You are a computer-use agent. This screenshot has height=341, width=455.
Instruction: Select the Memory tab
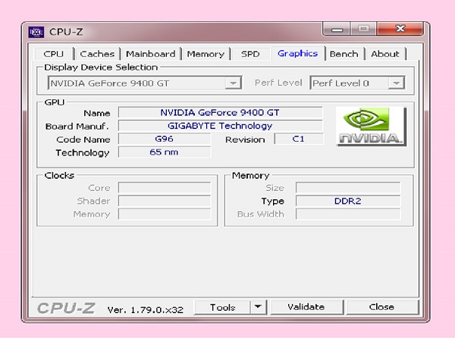coord(206,54)
